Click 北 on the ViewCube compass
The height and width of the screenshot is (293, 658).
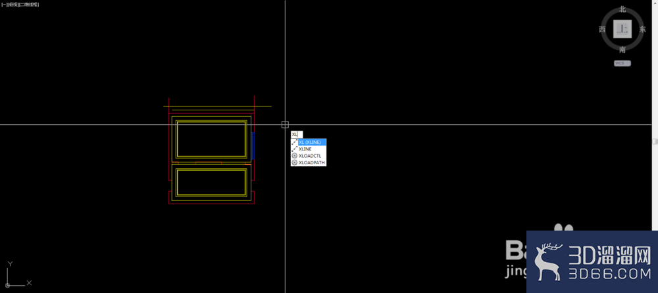tap(622, 9)
